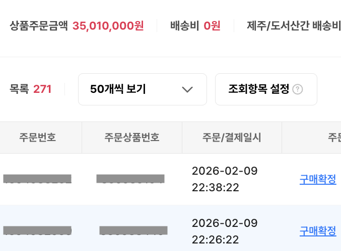Open 구매확정 link for the 22:26:22 order
The width and height of the screenshot is (341, 251).
318,231
